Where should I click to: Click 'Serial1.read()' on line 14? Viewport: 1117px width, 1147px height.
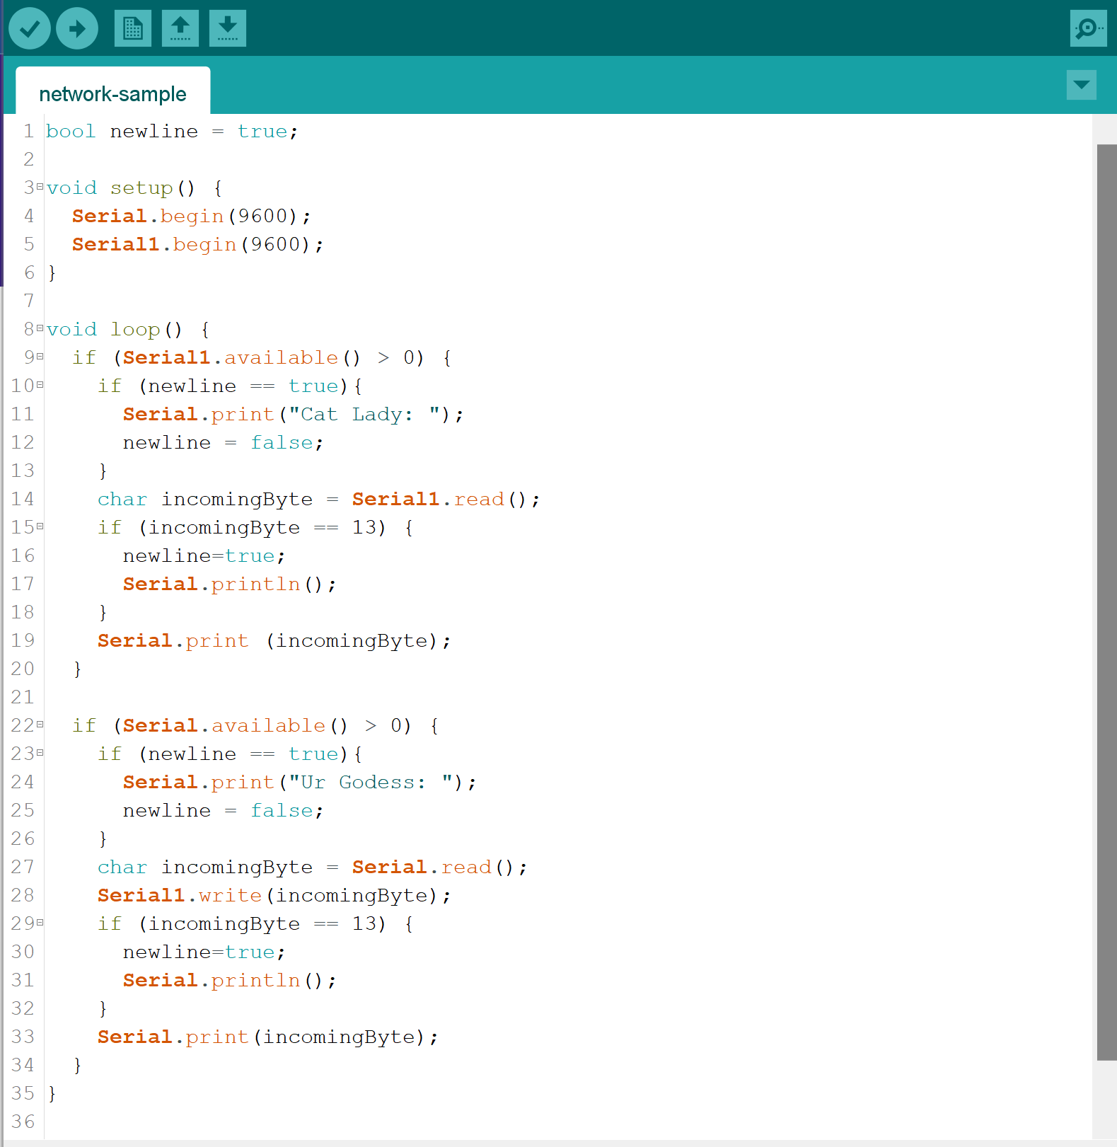(x=440, y=500)
